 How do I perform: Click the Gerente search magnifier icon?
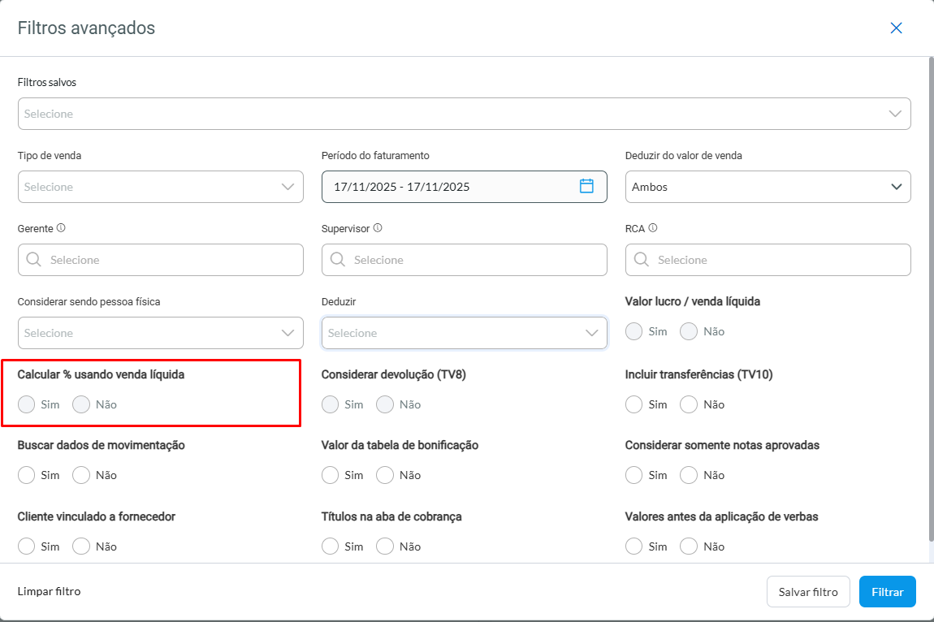(x=33, y=260)
